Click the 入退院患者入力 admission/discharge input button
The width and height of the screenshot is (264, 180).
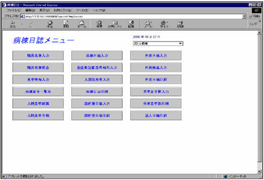pyautogui.click(x=97, y=79)
